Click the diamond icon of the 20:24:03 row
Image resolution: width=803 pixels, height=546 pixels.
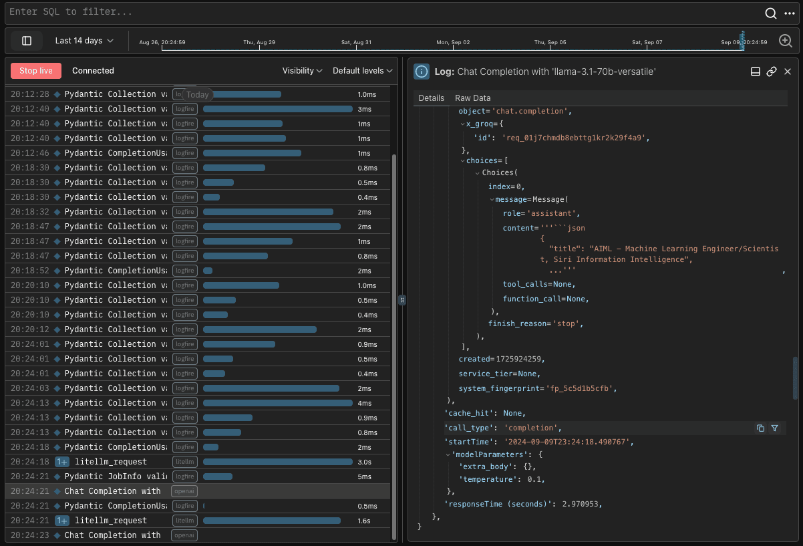57,388
